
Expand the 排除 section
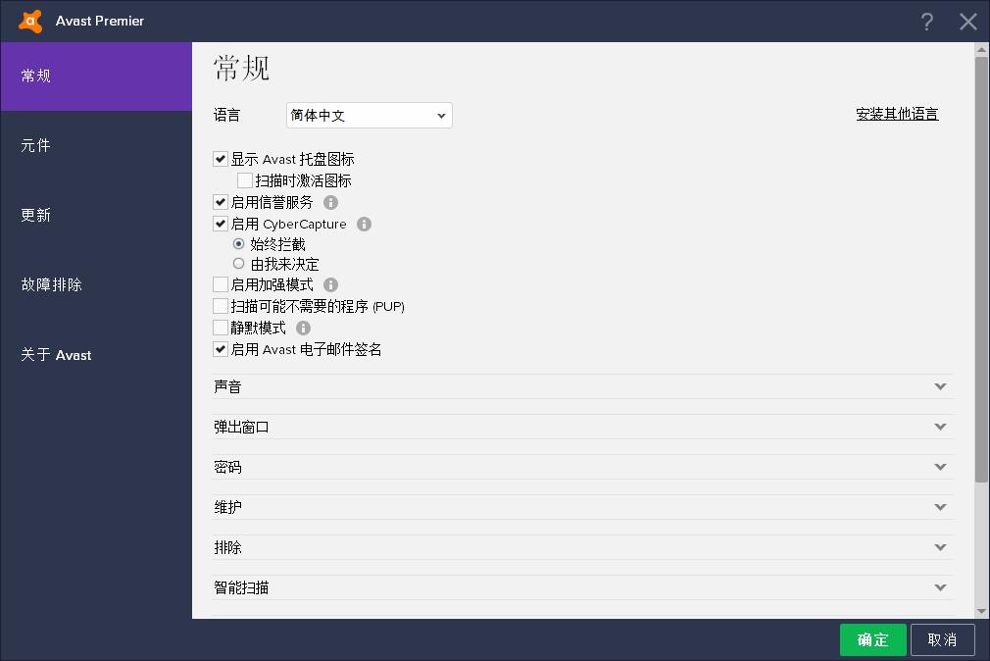(x=583, y=547)
